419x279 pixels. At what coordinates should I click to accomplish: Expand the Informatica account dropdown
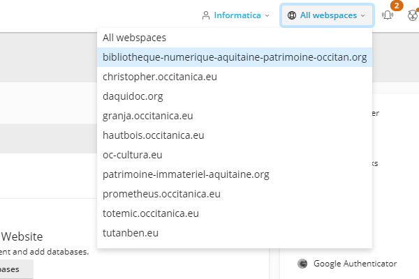(235, 15)
